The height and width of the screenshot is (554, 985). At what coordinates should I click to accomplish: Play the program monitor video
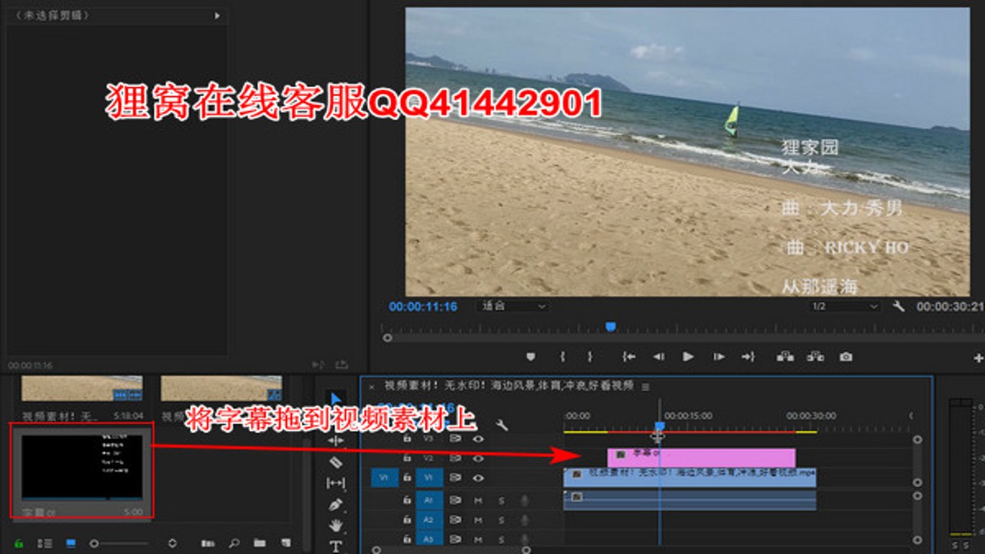688,357
